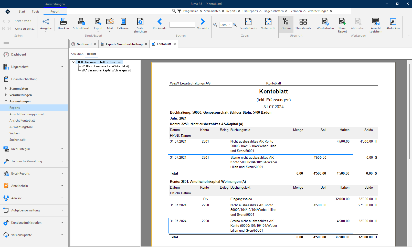Screen dimensions: 412x247
Task: Close the Kontoblatt tab
Action: 175,44
